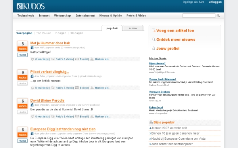The width and height of the screenshot is (238, 148).
Task: Click the e icon under David Blaine title
Action: click(x=32, y=105)
